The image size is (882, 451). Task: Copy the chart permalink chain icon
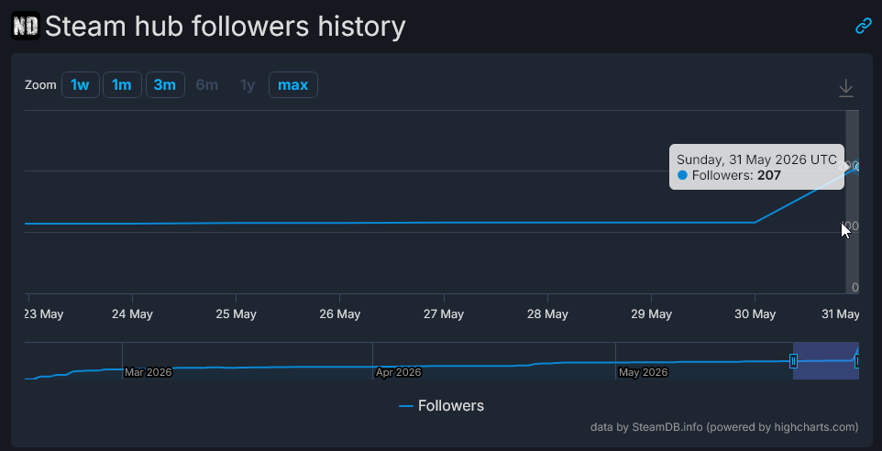864,26
